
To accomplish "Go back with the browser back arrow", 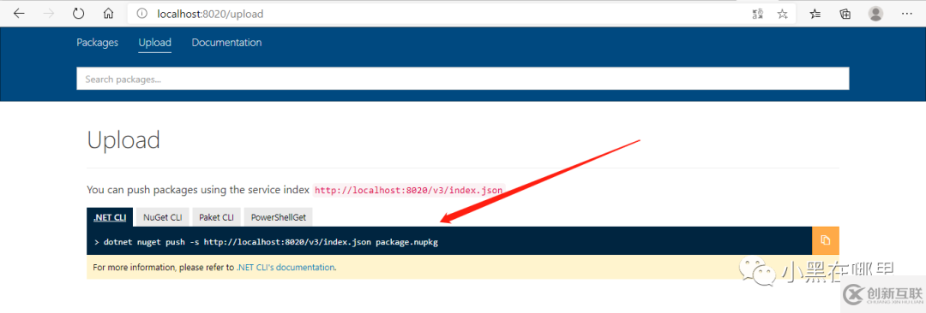I will 19,14.
